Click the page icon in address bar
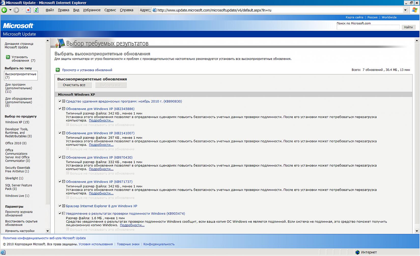Screen dimensions: 420x256 154,10
